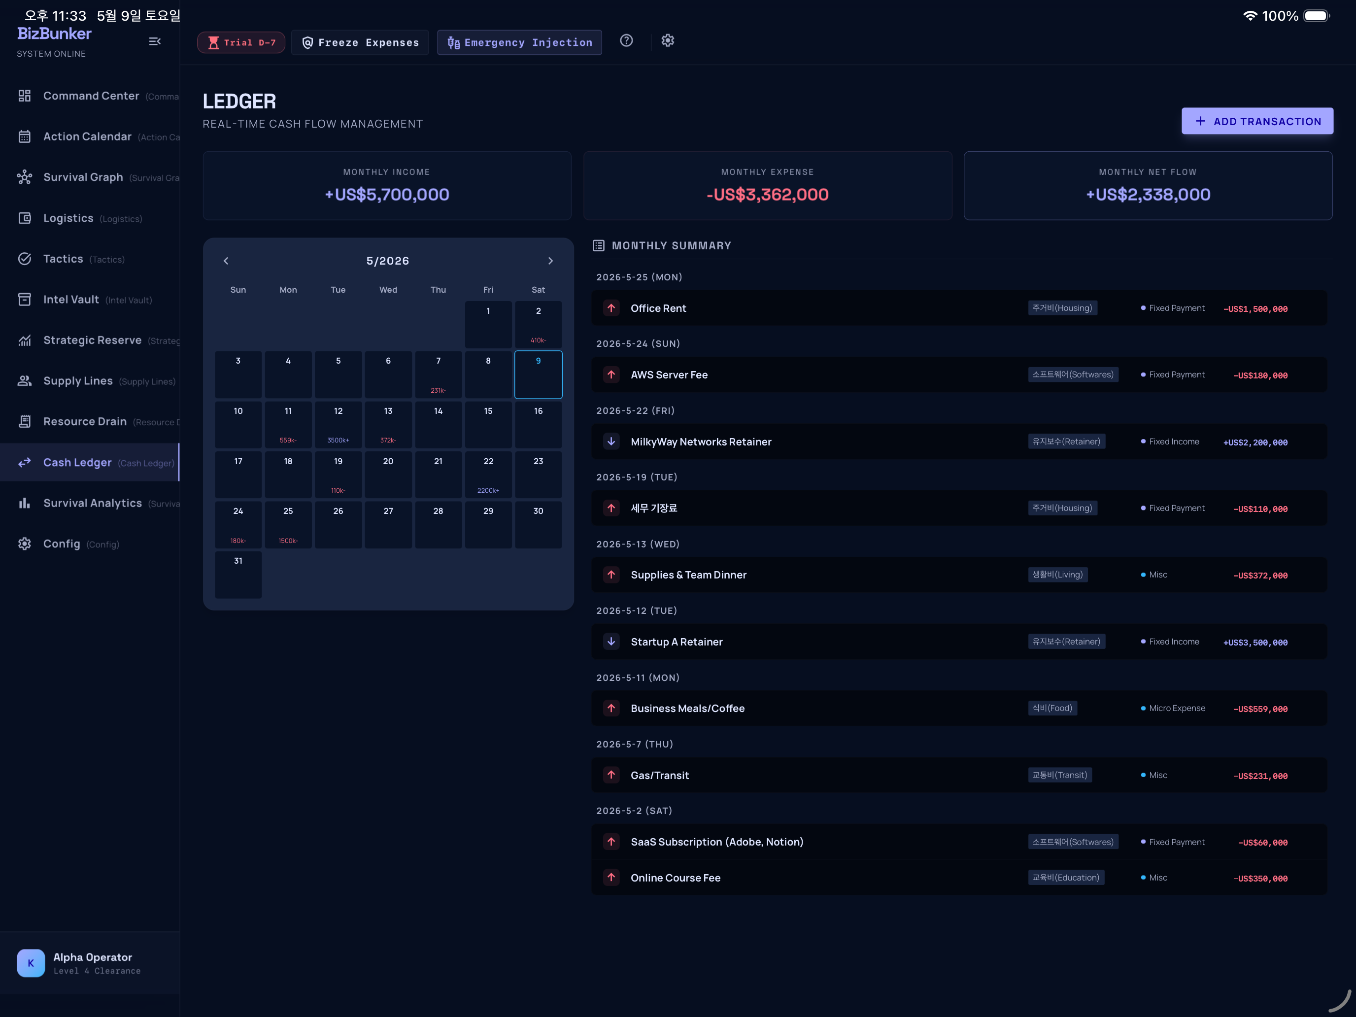Click the 주거비(Housing) tag on Office Rent

pos(1062,308)
